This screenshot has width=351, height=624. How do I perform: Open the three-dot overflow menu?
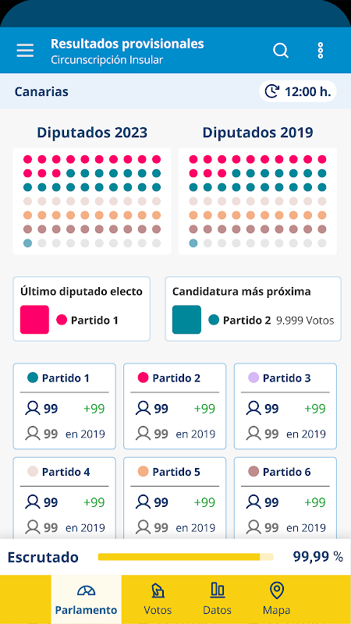coord(321,51)
